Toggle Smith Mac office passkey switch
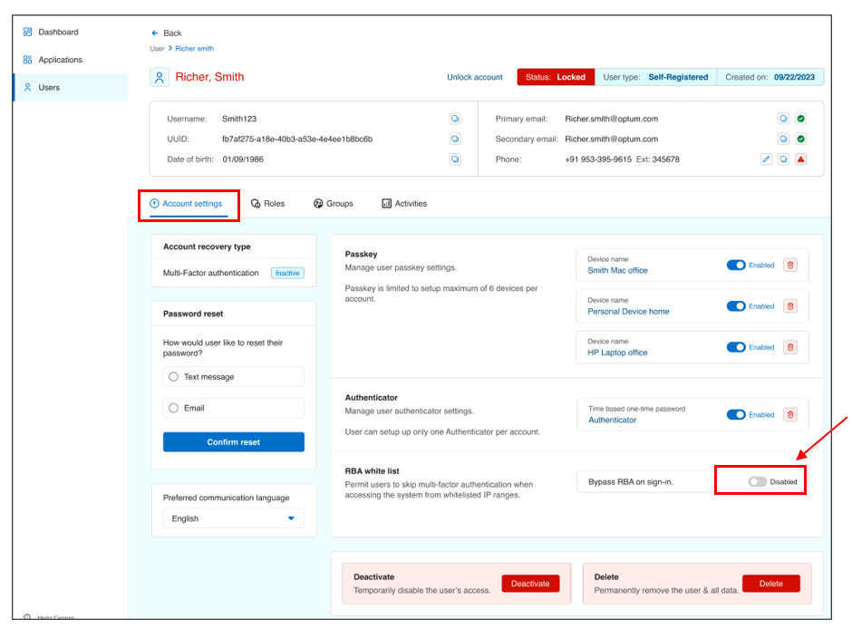Screen dimensions: 852x629 736,265
